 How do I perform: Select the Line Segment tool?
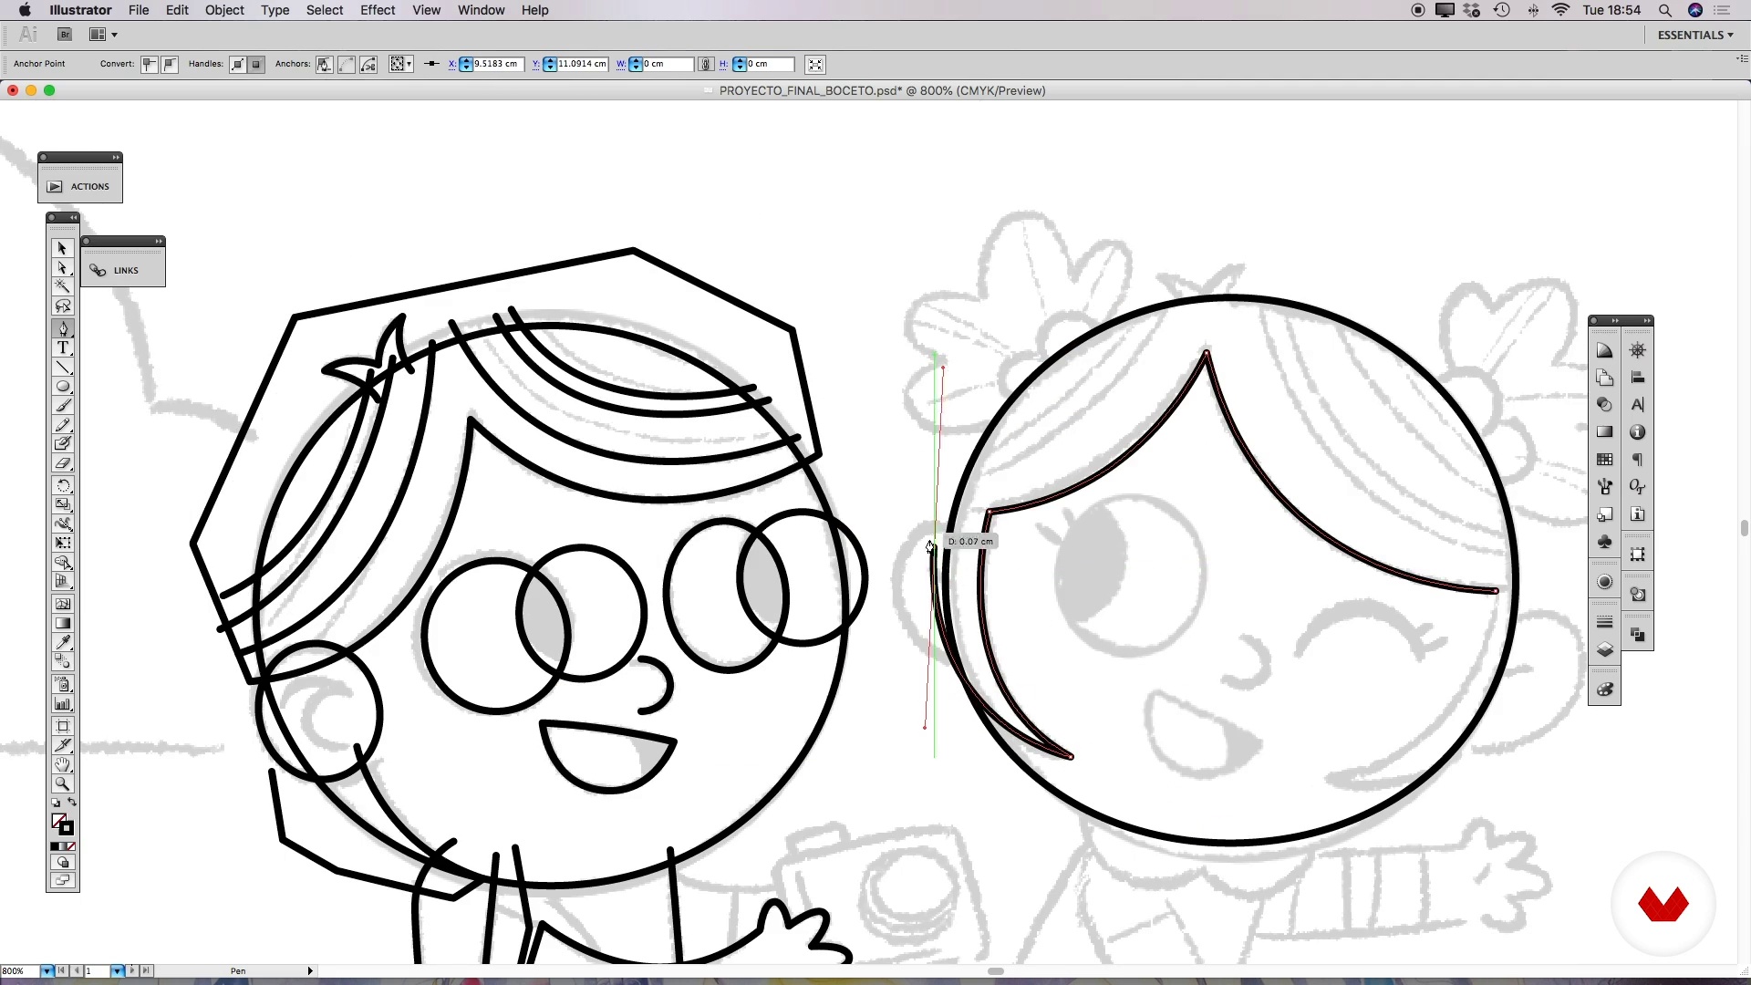(x=62, y=367)
